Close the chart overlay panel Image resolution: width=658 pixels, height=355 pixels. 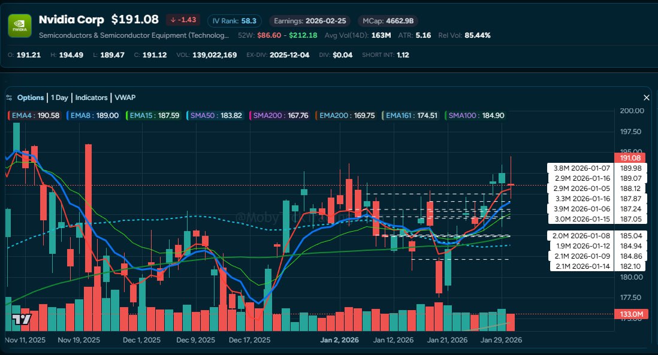[646, 97]
